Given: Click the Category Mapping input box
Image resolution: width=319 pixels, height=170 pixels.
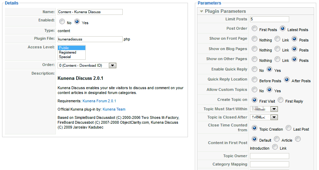Looking at the screenshot, I should click(269, 164).
